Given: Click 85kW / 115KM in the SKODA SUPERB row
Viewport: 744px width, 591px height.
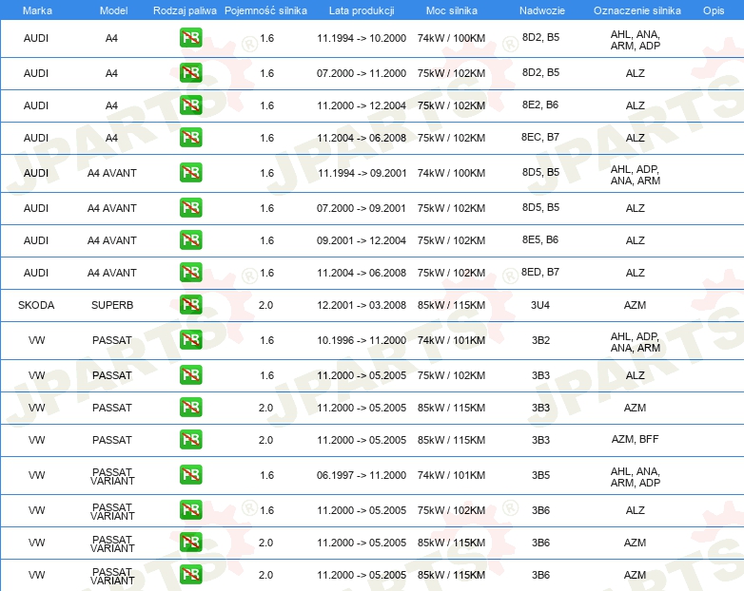Looking at the screenshot, I should tap(451, 305).
